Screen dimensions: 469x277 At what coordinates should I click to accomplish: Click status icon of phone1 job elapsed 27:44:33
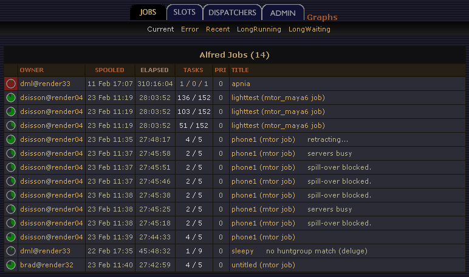(11, 237)
